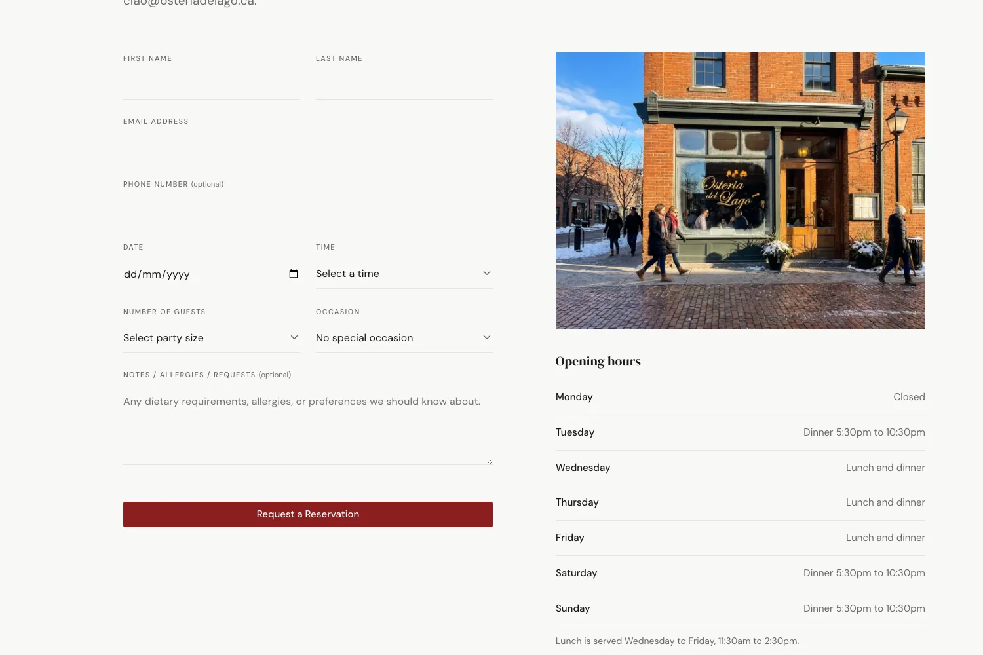Click the Opening hours heading
Viewport: 983px width, 655px height.
pyautogui.click(x=598, y=361)
